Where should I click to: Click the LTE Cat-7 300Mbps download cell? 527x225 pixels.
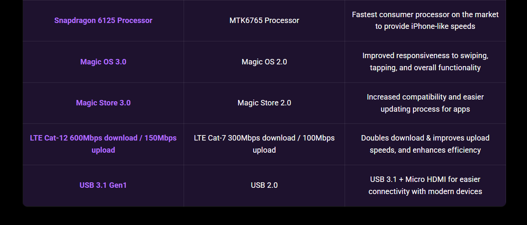click(x=264, y=144)
